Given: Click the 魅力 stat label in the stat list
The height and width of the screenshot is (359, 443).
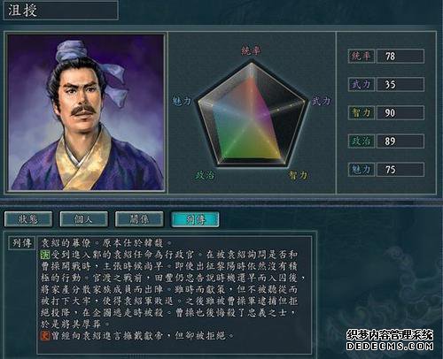Looking at the screenshot, I should (361, 170).
